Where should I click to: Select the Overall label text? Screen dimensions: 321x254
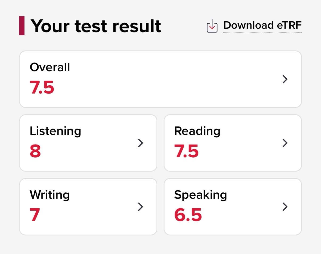click(50, 67)
